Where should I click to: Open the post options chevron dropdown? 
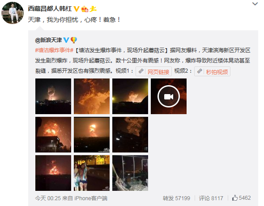pos(255,4)
